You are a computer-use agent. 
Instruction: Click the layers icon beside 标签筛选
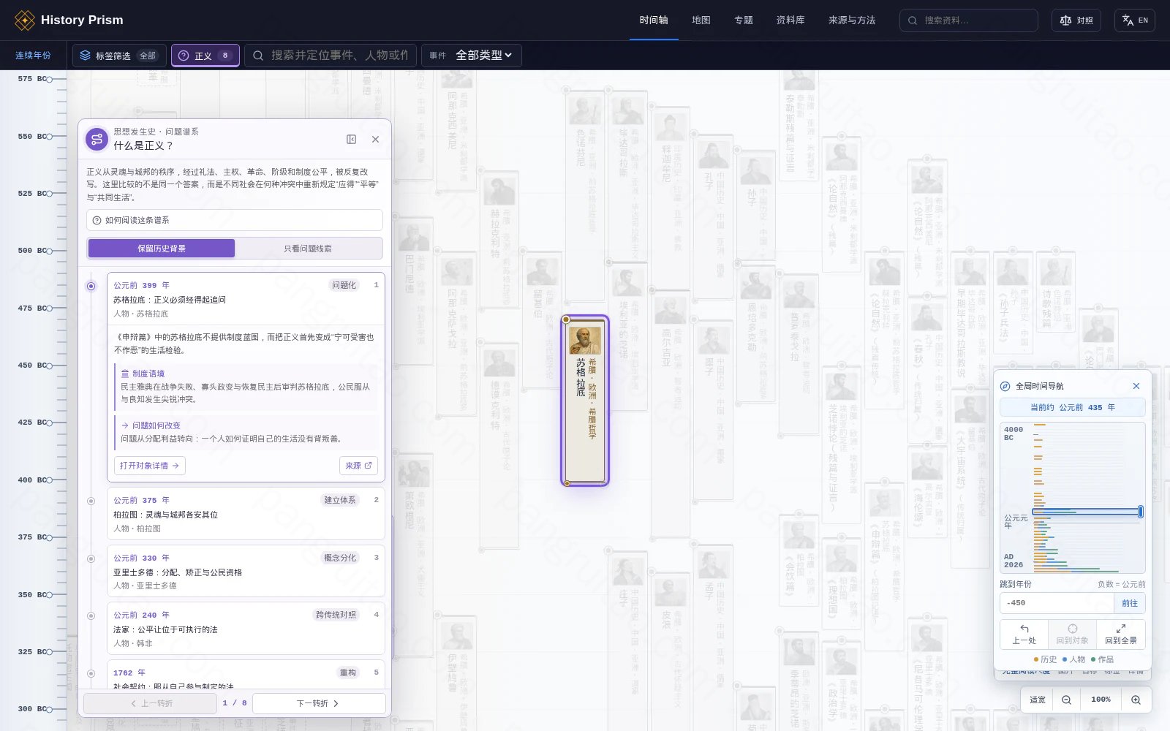coord(86,56)
